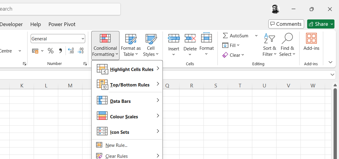Open Cell Styles gallery

click(151, 46)
